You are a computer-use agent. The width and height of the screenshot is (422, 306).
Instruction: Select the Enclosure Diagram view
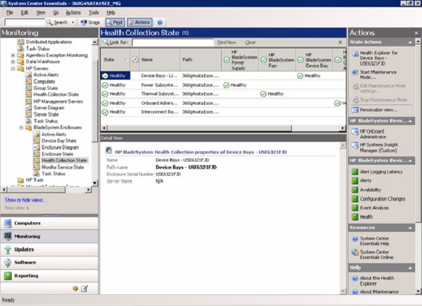[x=60, y=147]
